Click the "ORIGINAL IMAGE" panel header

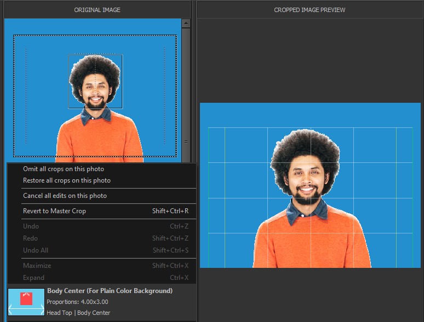coord(97,10)
